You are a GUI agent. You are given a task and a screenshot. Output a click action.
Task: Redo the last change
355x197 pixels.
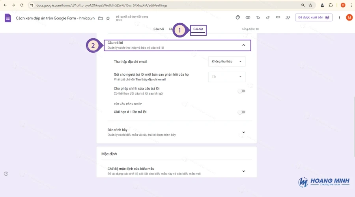(x=268, y=17)
